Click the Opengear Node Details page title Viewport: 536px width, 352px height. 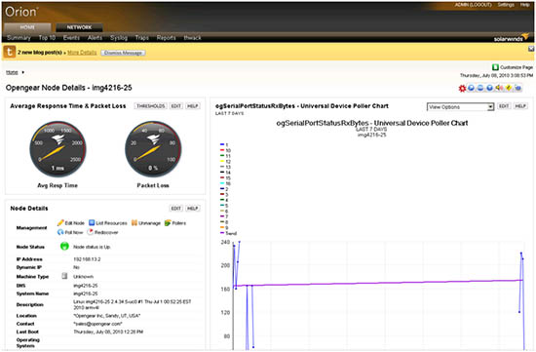pyautogui.click(x=69, y=88)
